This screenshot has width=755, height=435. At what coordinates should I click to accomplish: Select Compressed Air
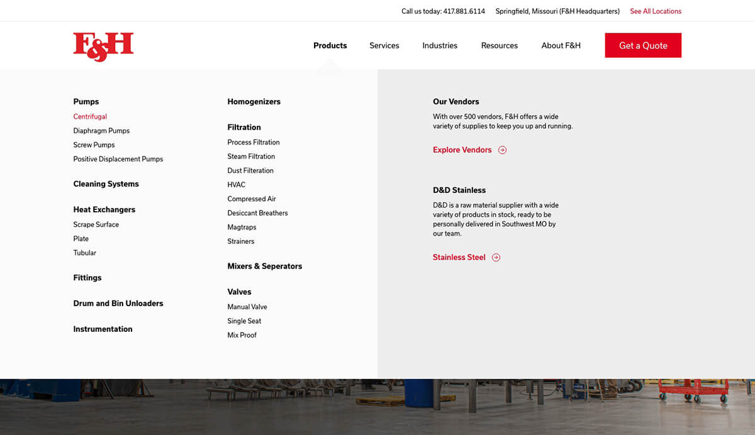click(x=252, y=199)
